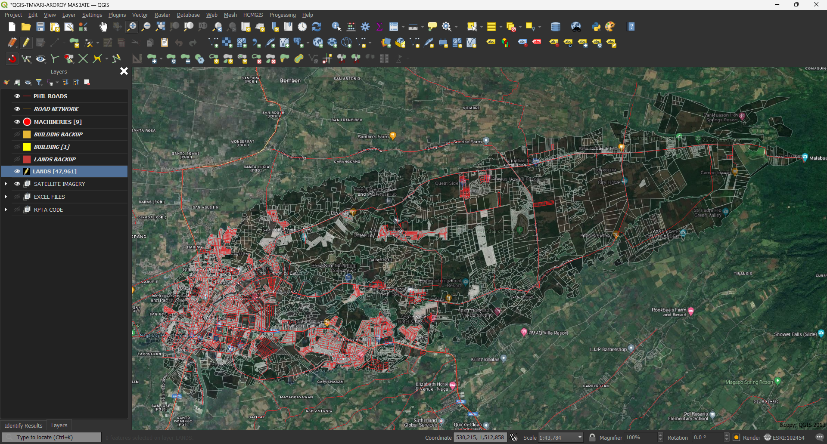
Task: Open the Project menu
Action: click(x=13, y=15)
